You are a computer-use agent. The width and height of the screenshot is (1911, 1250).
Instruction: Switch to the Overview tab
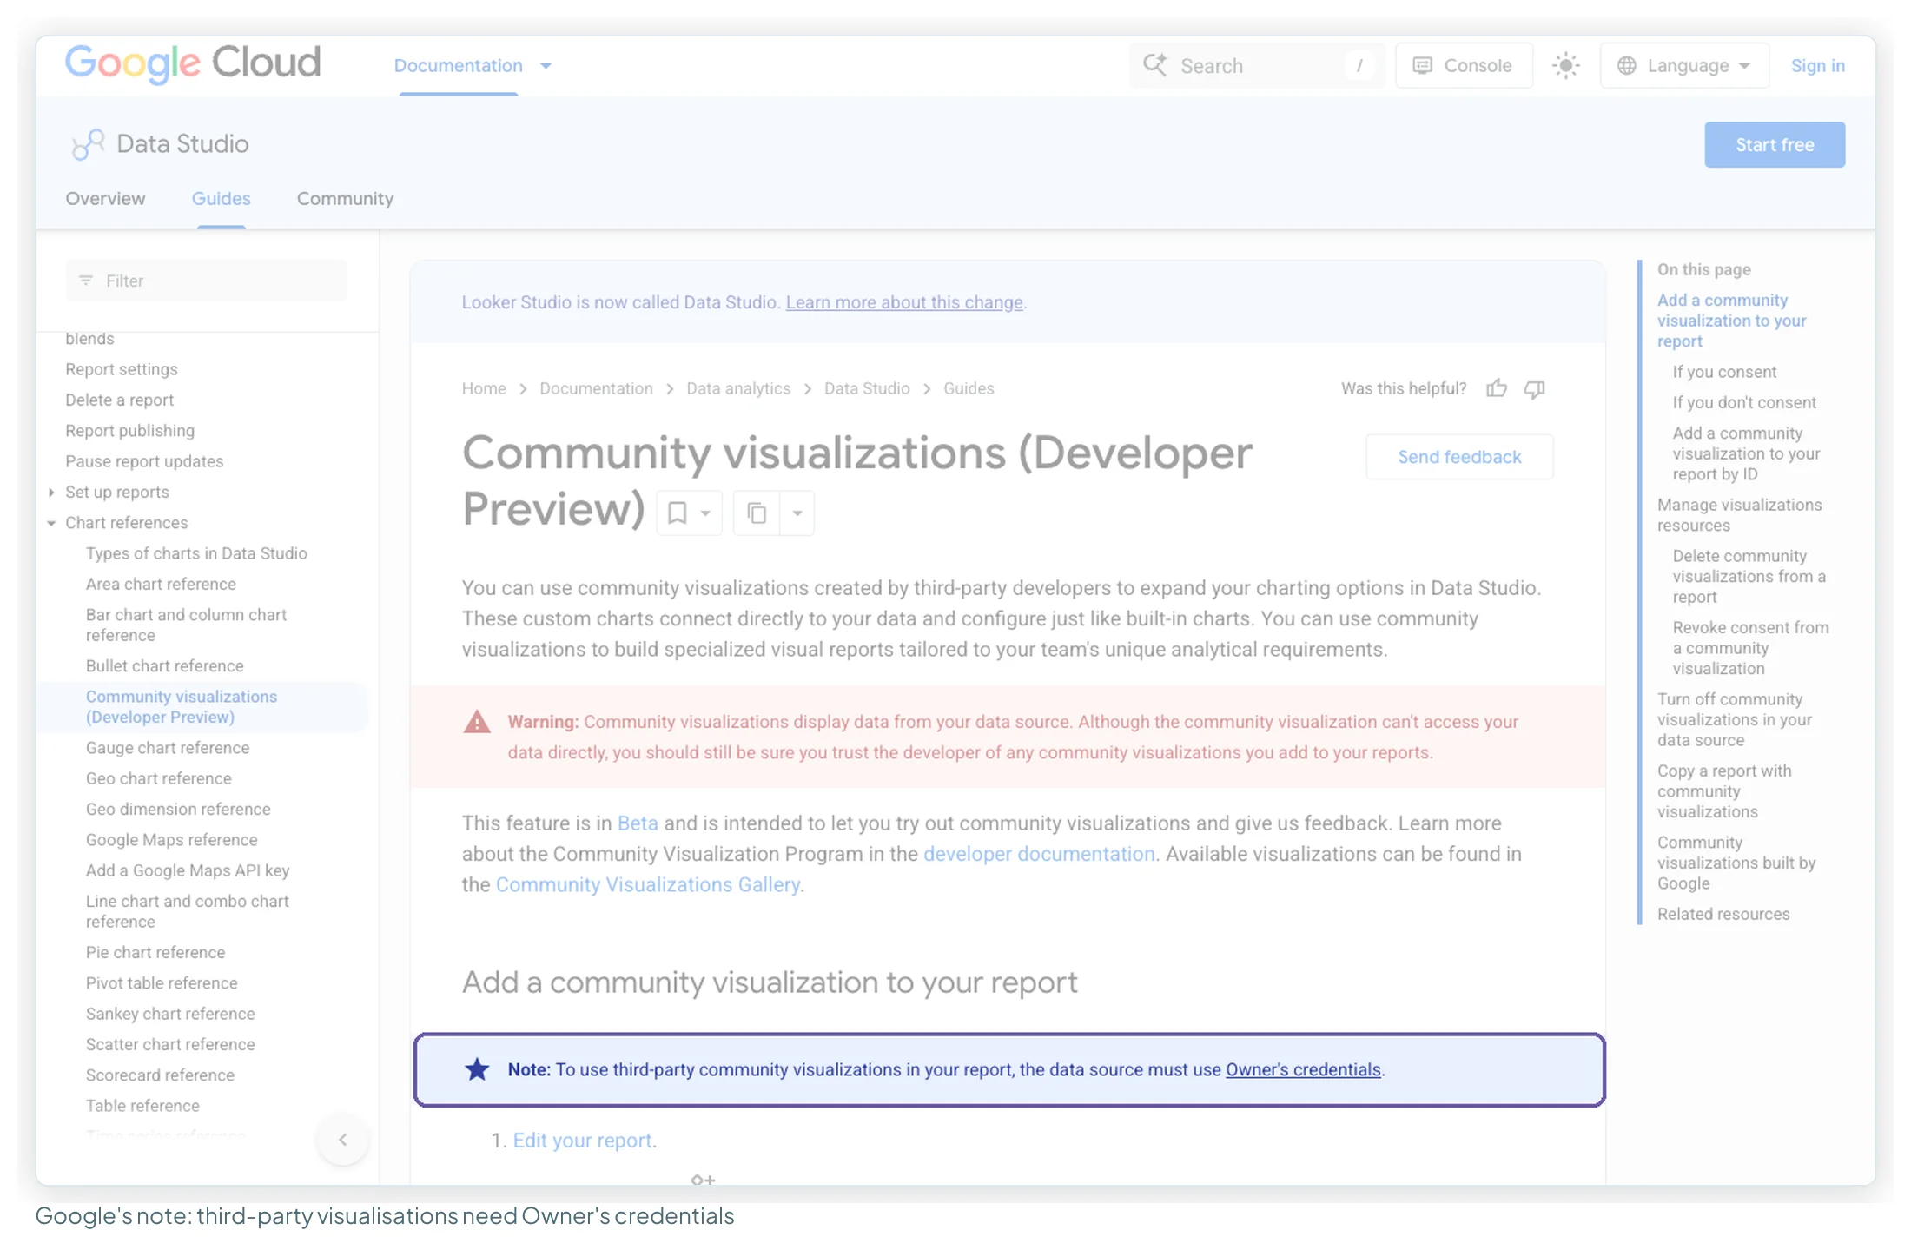(x=105, y=199)
